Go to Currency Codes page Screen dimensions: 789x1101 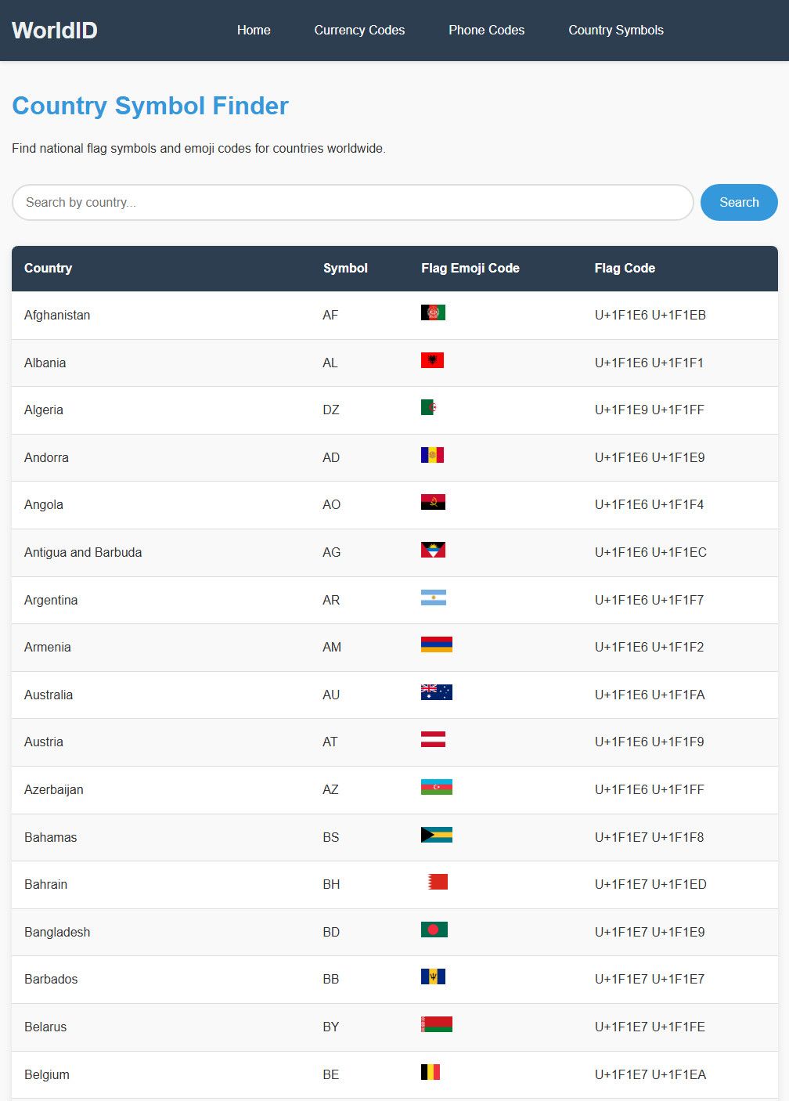359,31
